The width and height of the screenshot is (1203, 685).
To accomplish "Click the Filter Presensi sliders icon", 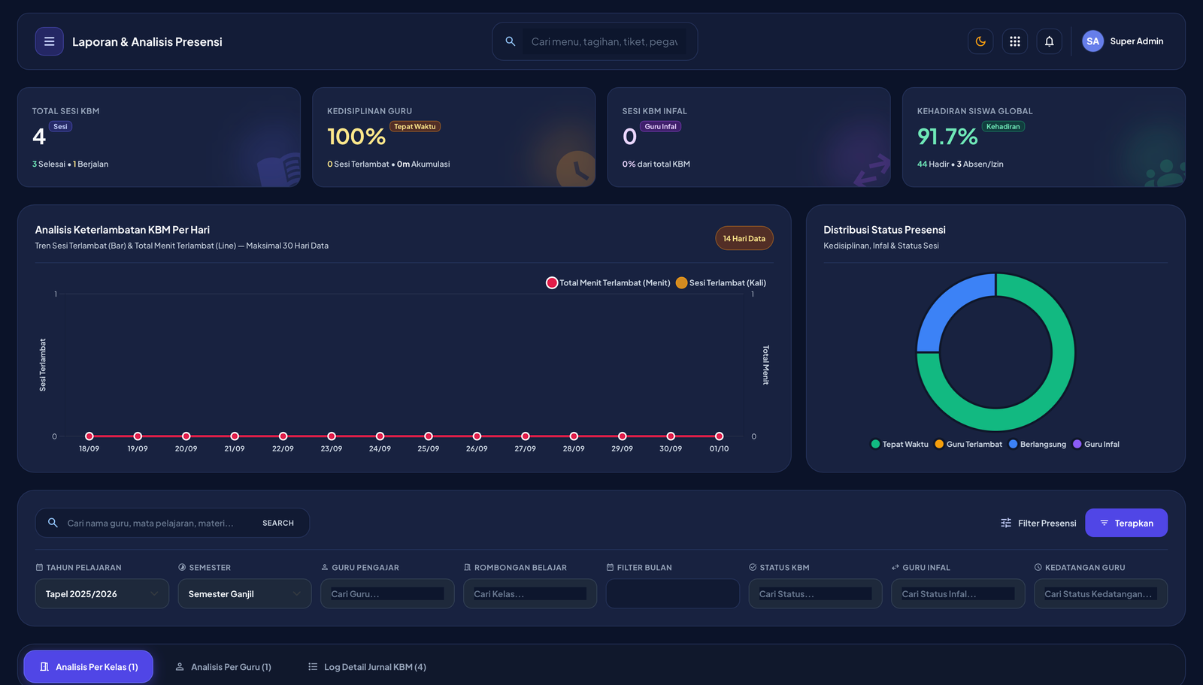I will pyautogui.click(x=1006, y=523).
